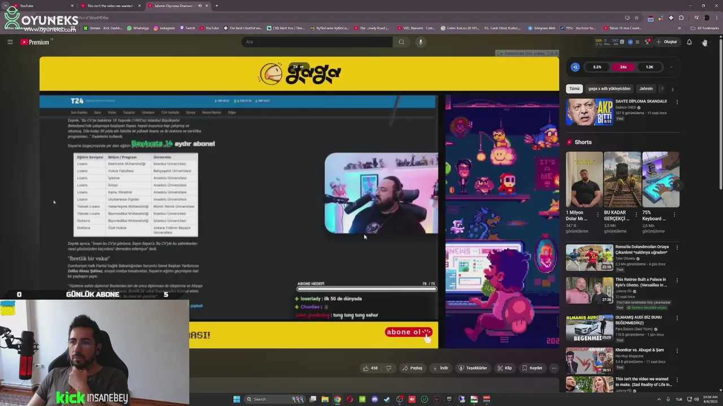This screenshot has height=406, width=723.
Task: Open options for 'This Retiree Built a Palace'
Action: point(677,280)
